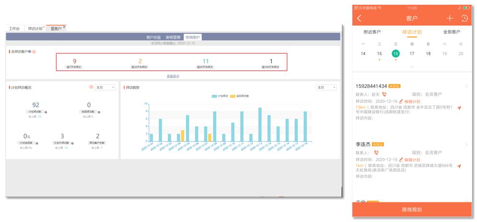
Task: Toggle 实际拜访数 legend swatch in chart
Action: (233, 96)
